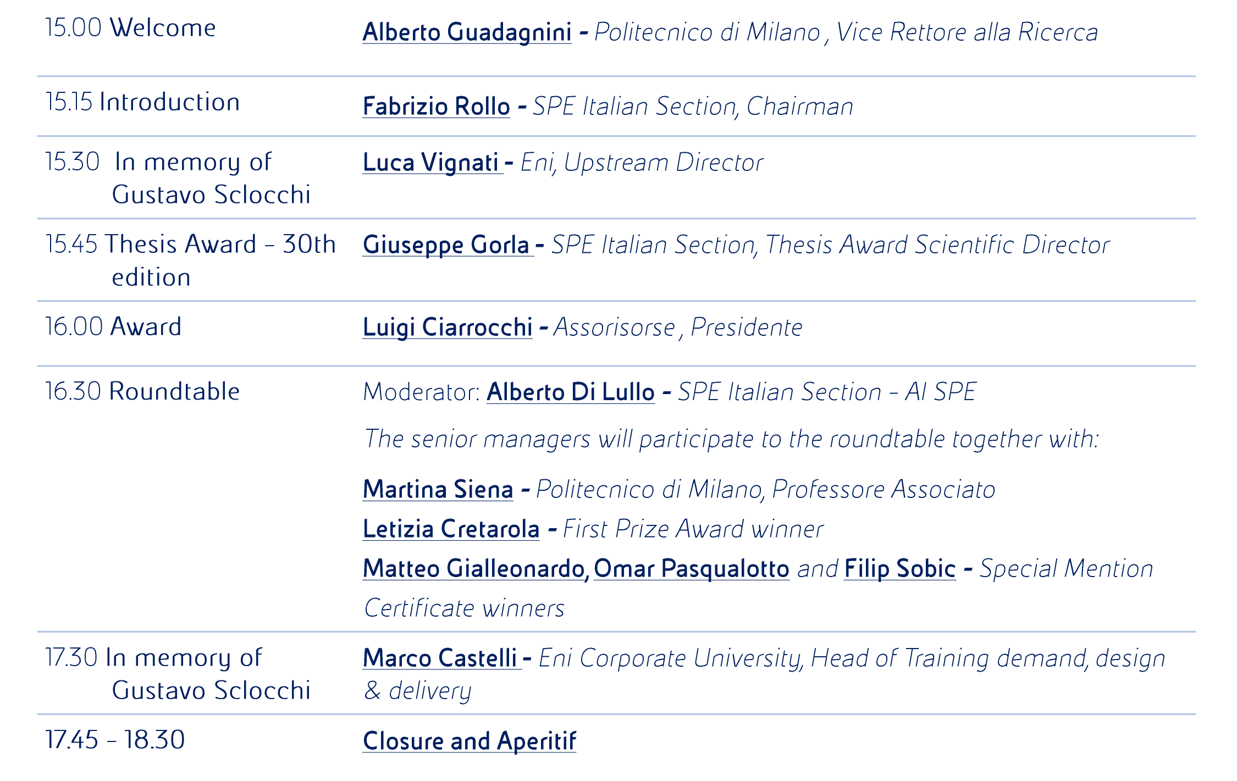The height and width of the screenshot is (781, 1237).
Task: Click moderator Alberto Di Lullo's name
Action: 570,392
